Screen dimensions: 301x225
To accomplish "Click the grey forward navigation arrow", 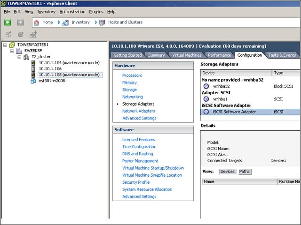I will pos(20,22).
